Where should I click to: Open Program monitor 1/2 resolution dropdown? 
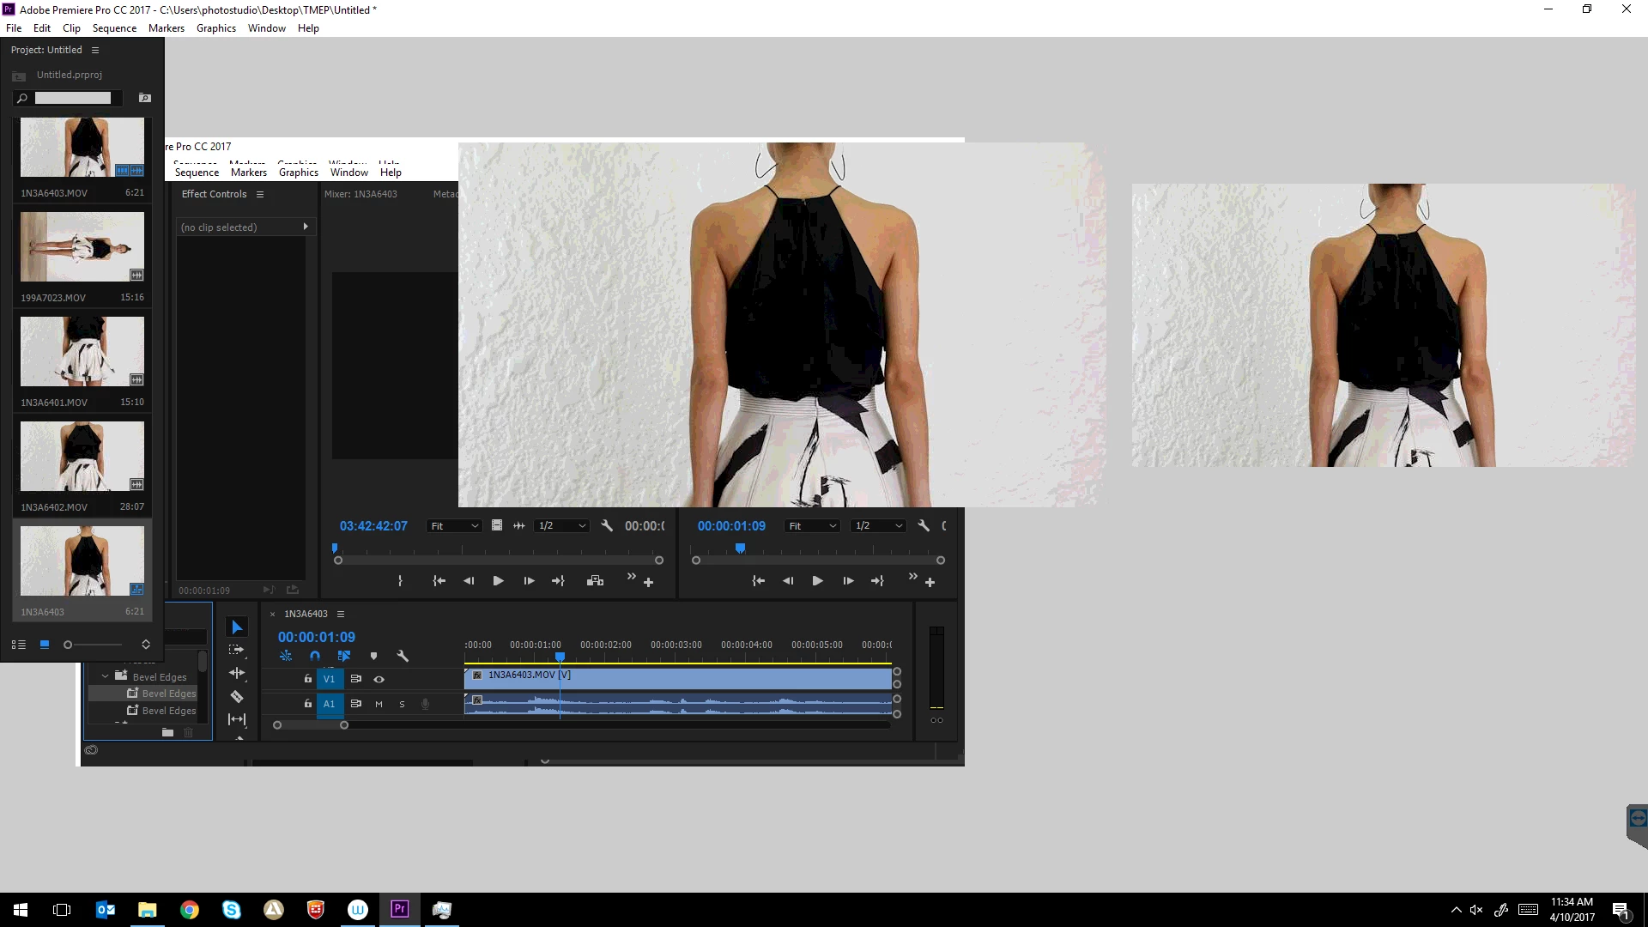pyautogui.click(x=878, y=526)
